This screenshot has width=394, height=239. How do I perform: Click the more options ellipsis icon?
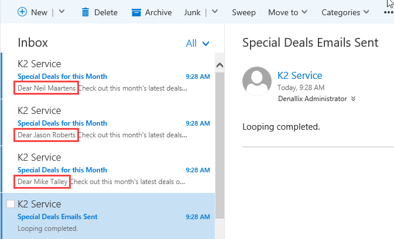coord(388,13)
